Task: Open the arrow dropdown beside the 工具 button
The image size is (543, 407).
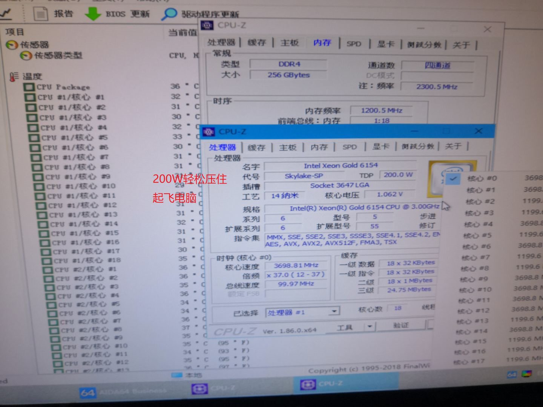Action: pos(370,326)
